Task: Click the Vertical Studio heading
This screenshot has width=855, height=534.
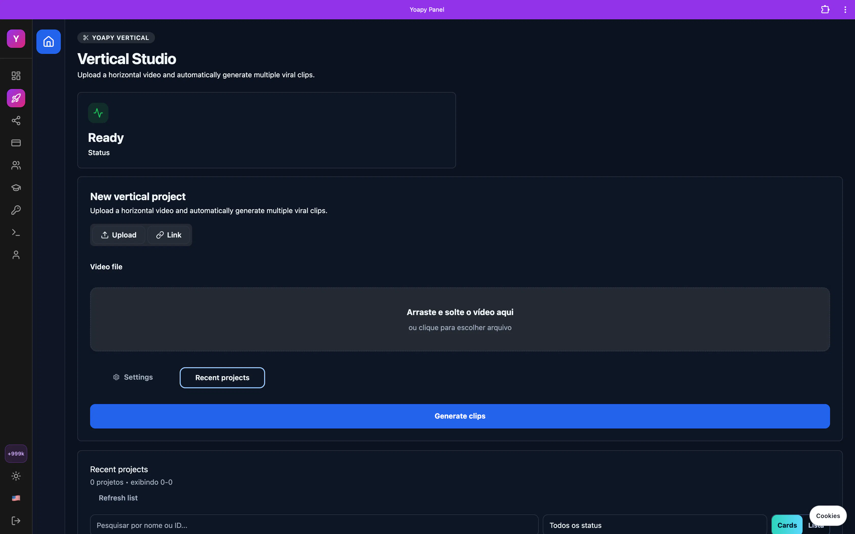Action: tap(127, 59)
